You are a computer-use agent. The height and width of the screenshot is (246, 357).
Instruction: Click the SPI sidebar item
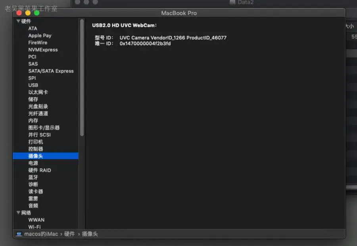click(x=32, y=78)
